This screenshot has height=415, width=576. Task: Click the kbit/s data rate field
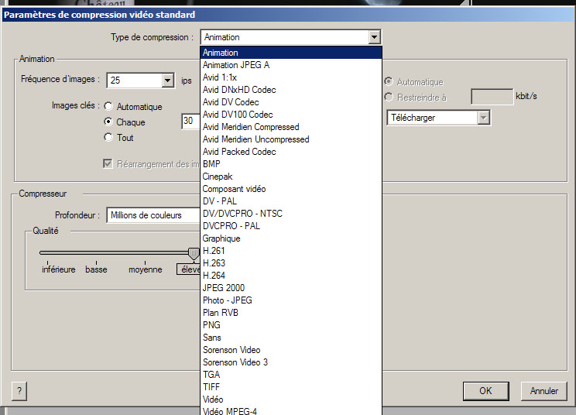[x=492, y=97]
